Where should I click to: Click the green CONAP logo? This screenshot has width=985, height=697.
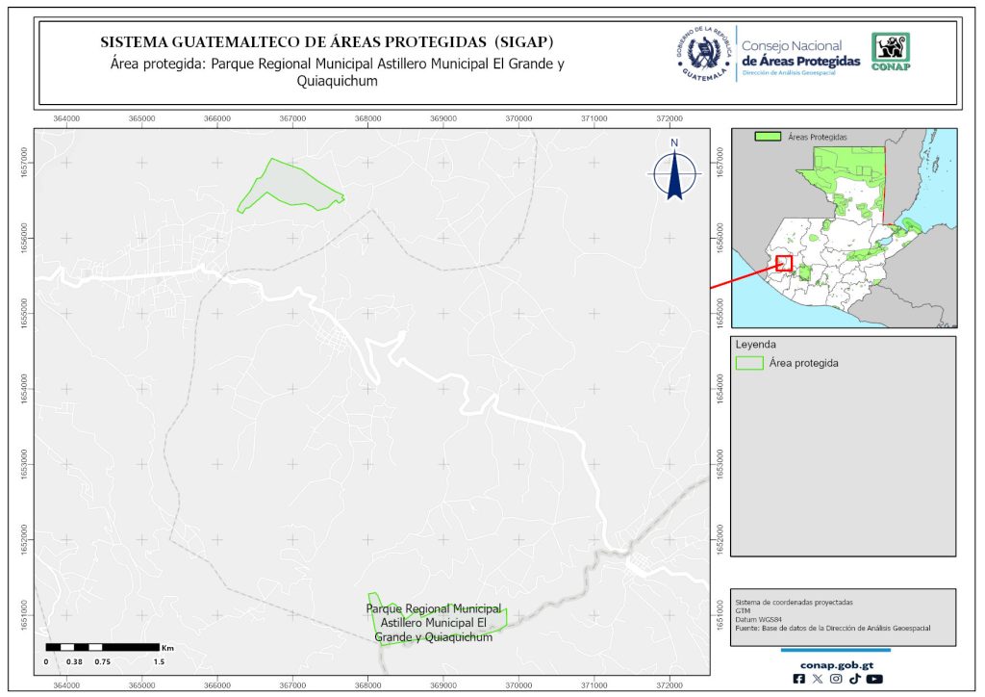pyautogui.click(x=890, y=52)
